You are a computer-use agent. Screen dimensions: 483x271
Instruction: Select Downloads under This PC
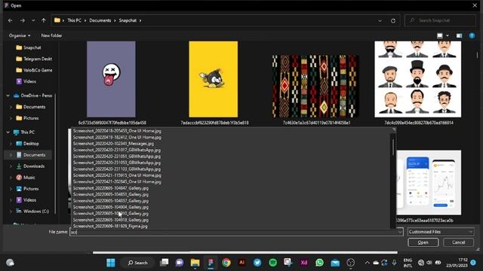coord(30,166)
